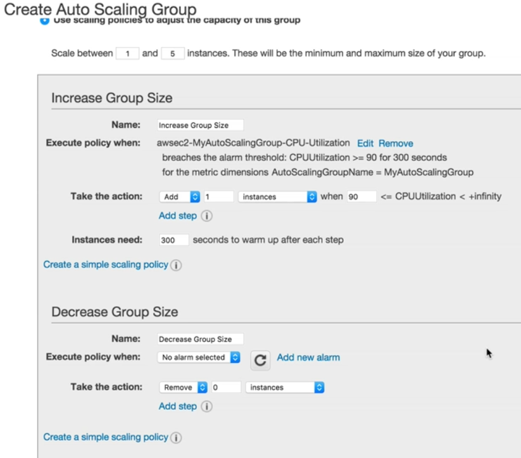The height and width of the screenshot is (458, 521).
Task: Show info for upper simple scaling policy
Action: pos(176,265)
